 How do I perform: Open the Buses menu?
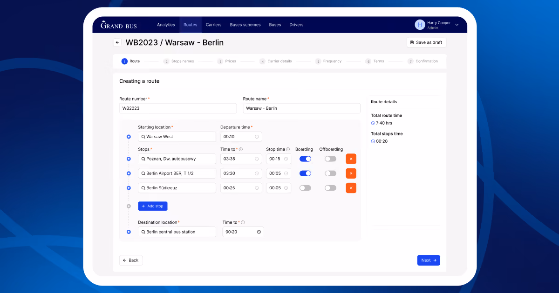(x=275, y=25)
